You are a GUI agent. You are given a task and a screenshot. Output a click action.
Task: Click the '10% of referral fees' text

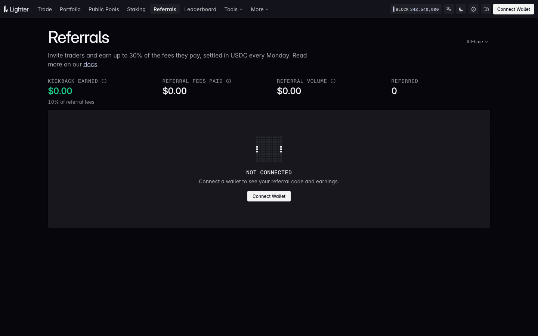(x=71, y=102)
